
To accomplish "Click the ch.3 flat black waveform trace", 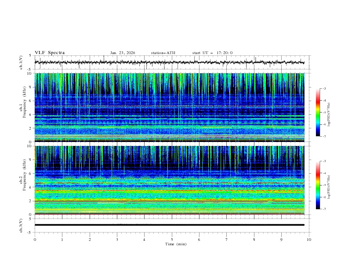I will click(171, 225).
